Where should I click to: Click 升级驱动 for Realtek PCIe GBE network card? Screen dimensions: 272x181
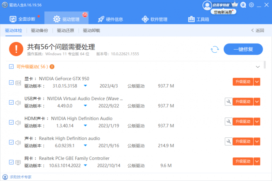(243, 161)
